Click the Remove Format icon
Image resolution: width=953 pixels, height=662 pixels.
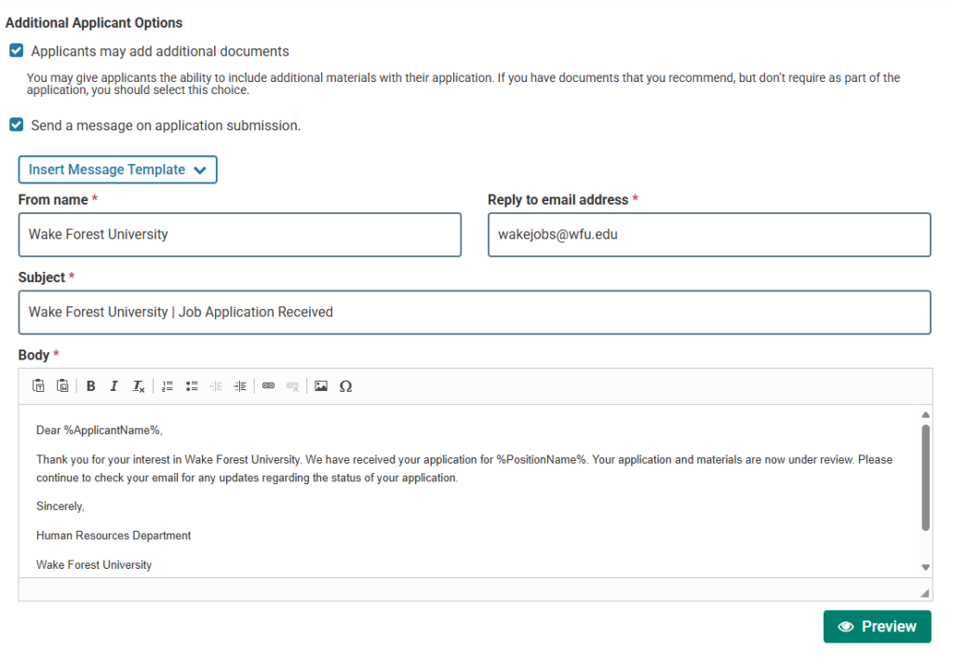click(139, 386)
